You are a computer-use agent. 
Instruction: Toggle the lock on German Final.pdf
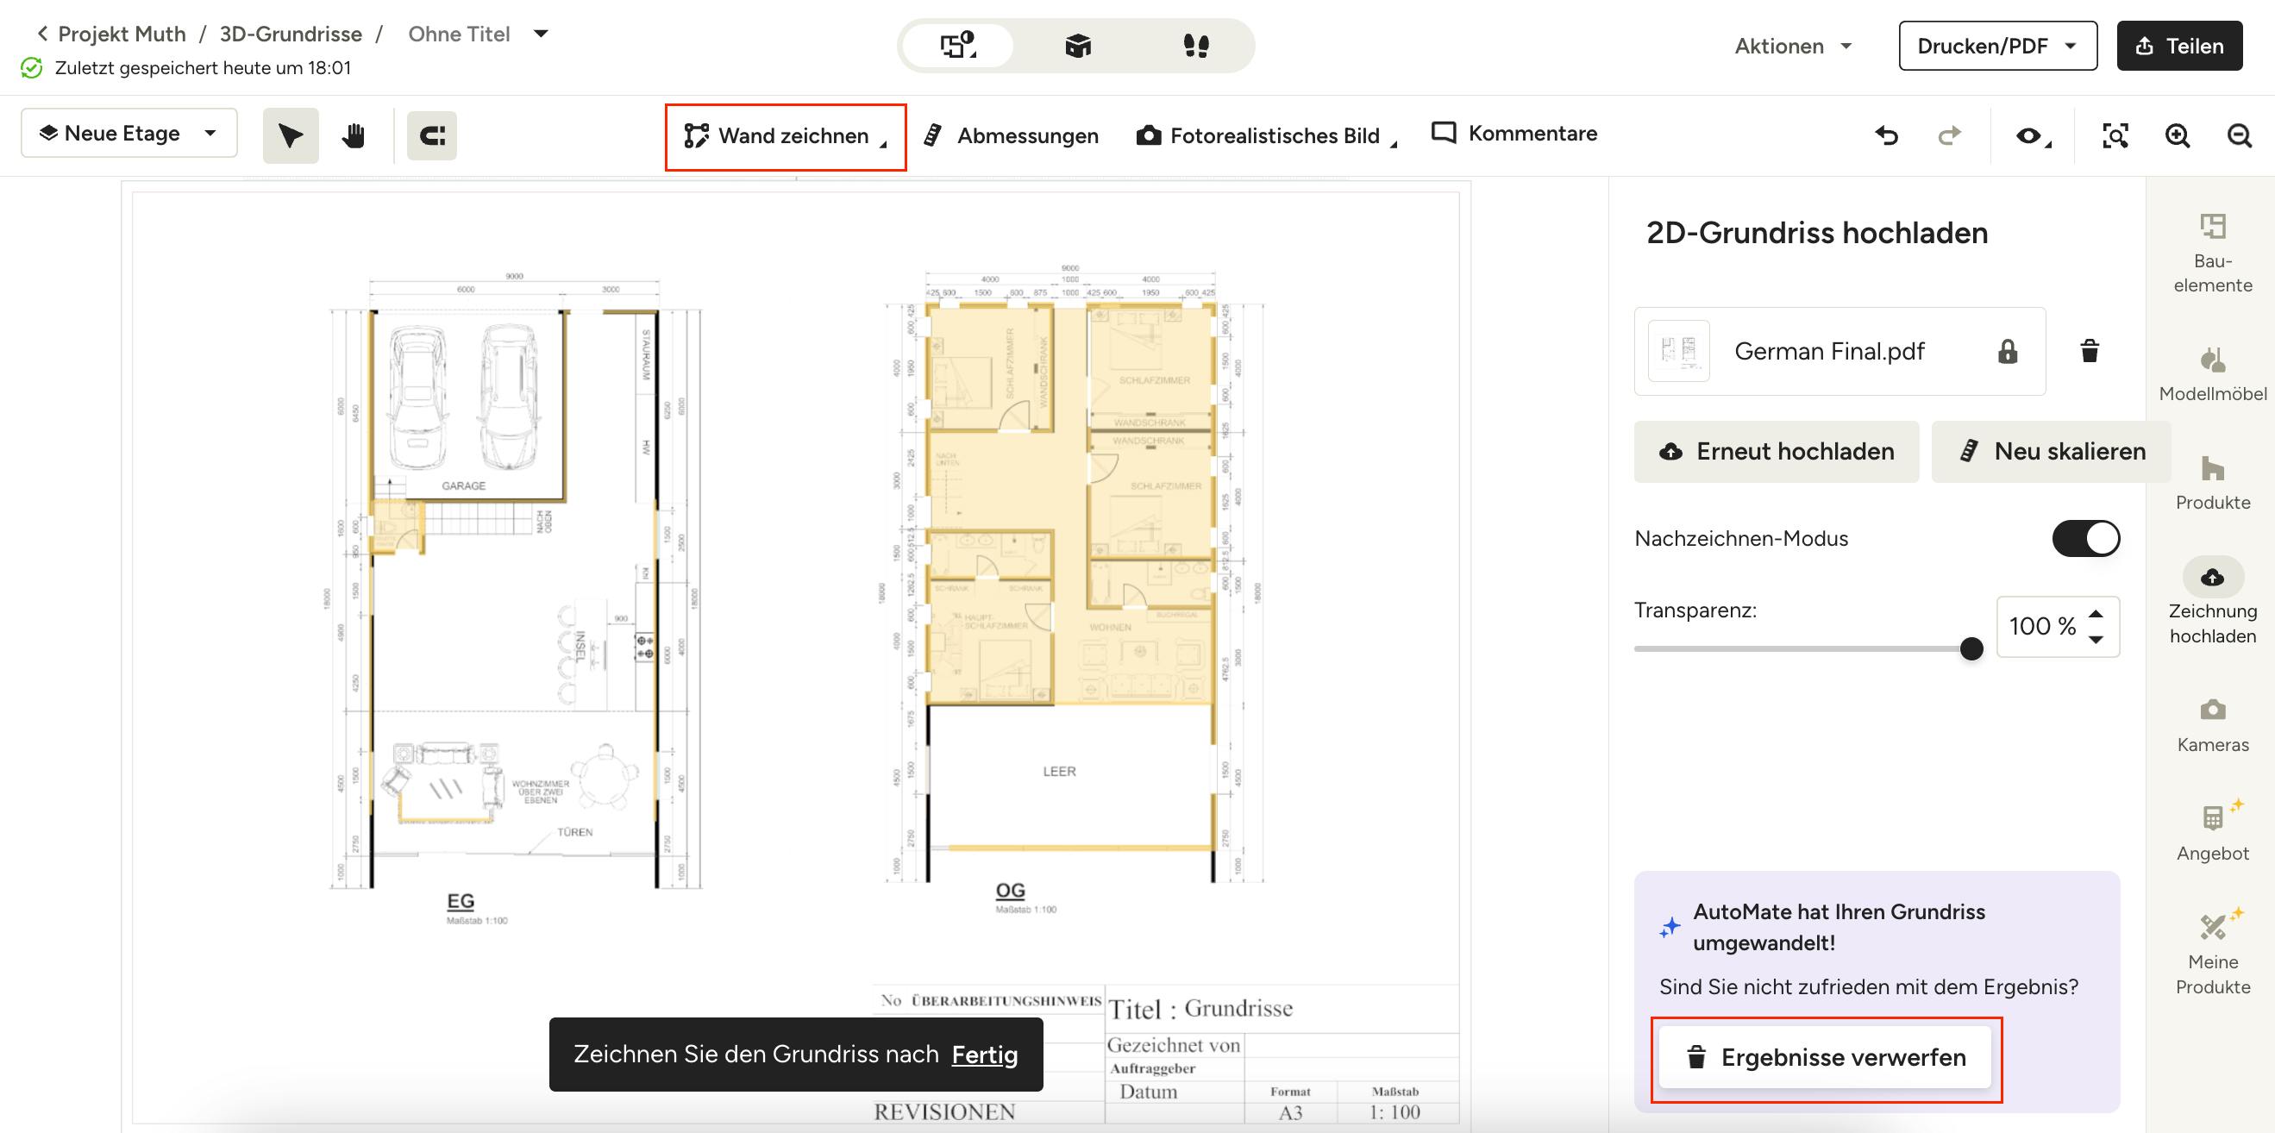[2008, 352]
